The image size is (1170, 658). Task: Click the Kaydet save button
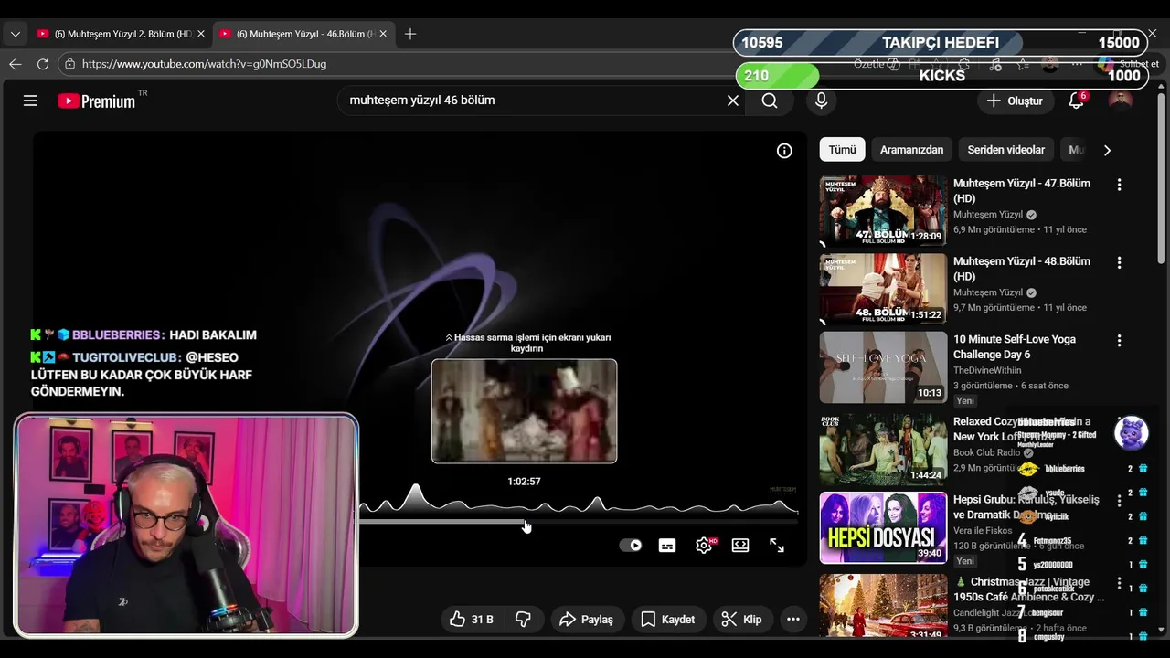coord(667,620)
